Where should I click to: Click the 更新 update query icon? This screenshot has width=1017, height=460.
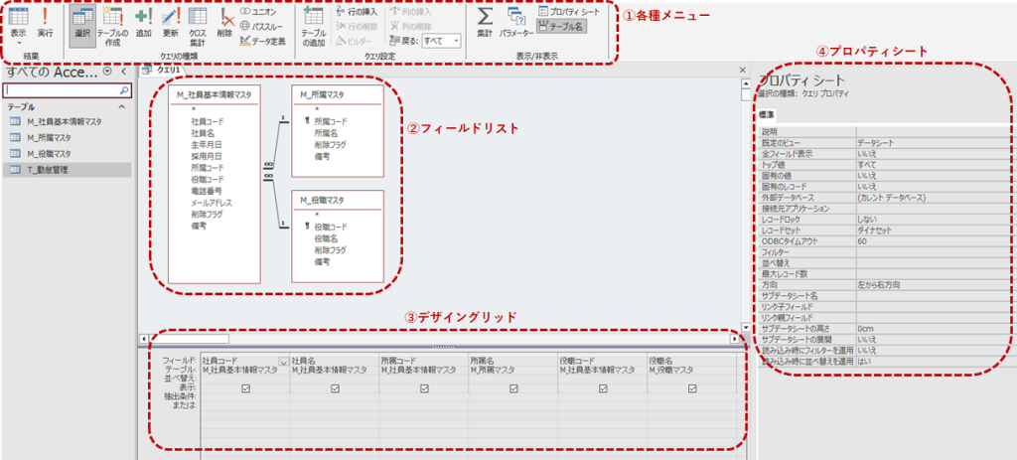point(170,22)
